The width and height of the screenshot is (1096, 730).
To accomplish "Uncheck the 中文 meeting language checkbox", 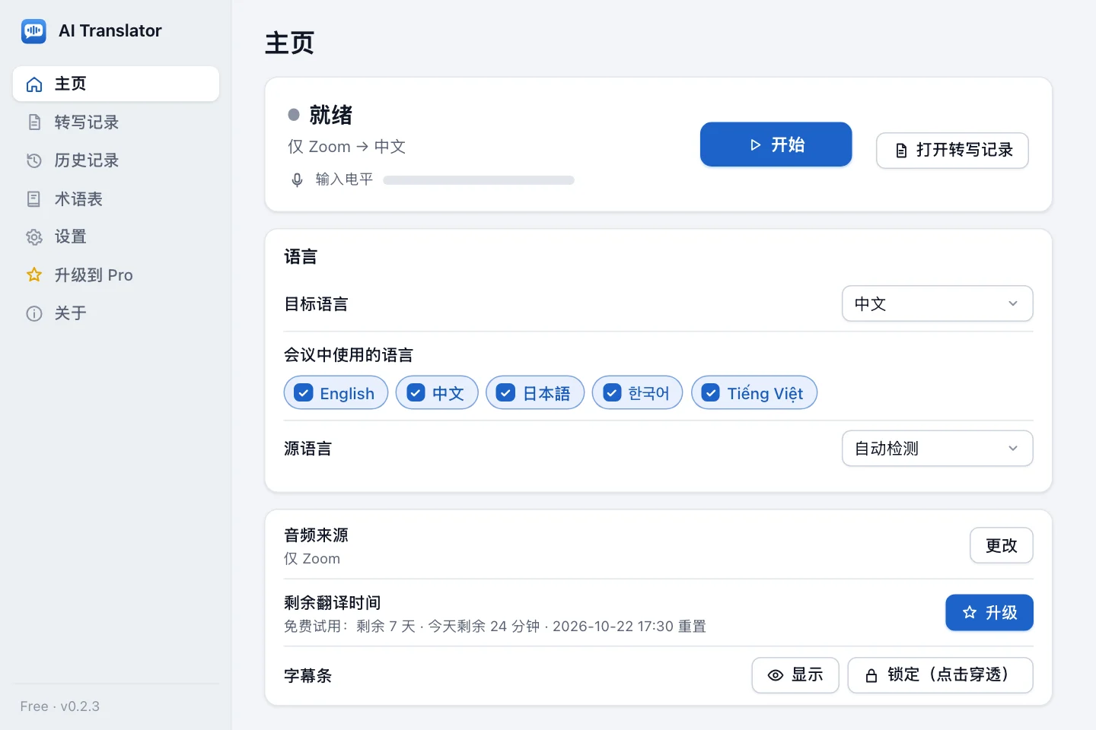I will 416,392.
